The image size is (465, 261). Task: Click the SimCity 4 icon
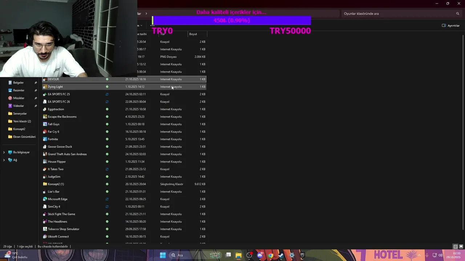45,207
